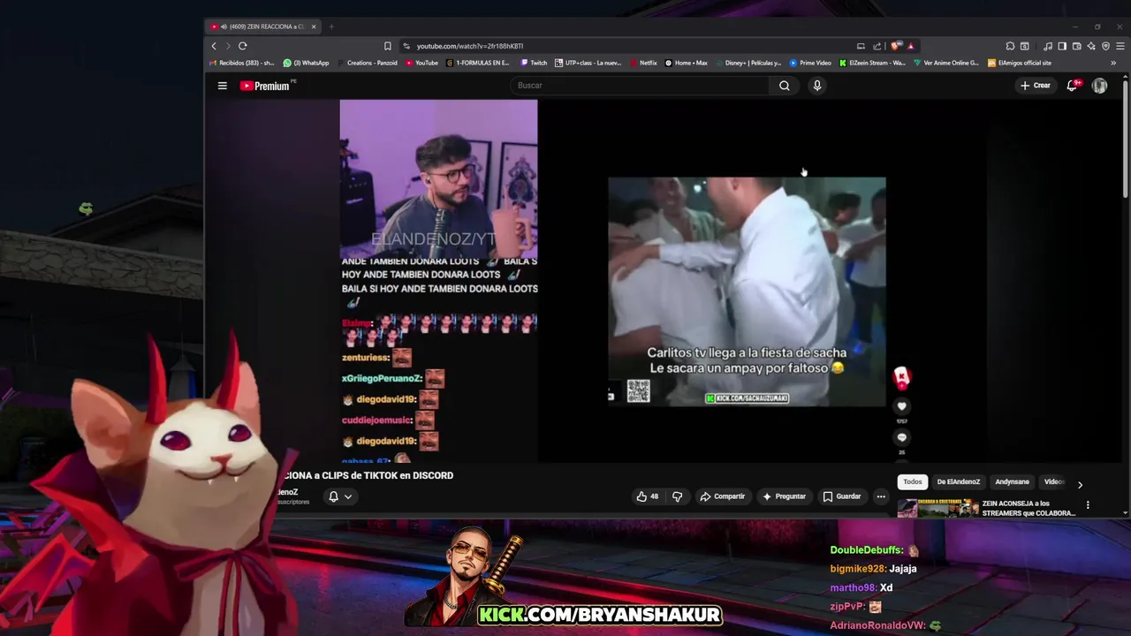Expand notification bell subscription dropdown

[340, 496]
